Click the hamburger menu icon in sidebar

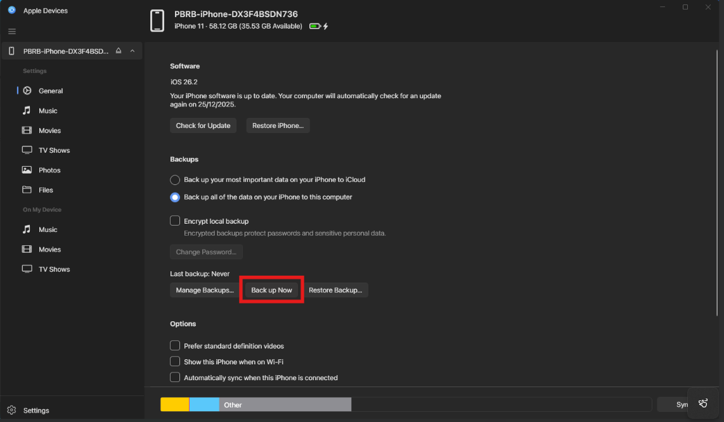[x=11, y=31]
